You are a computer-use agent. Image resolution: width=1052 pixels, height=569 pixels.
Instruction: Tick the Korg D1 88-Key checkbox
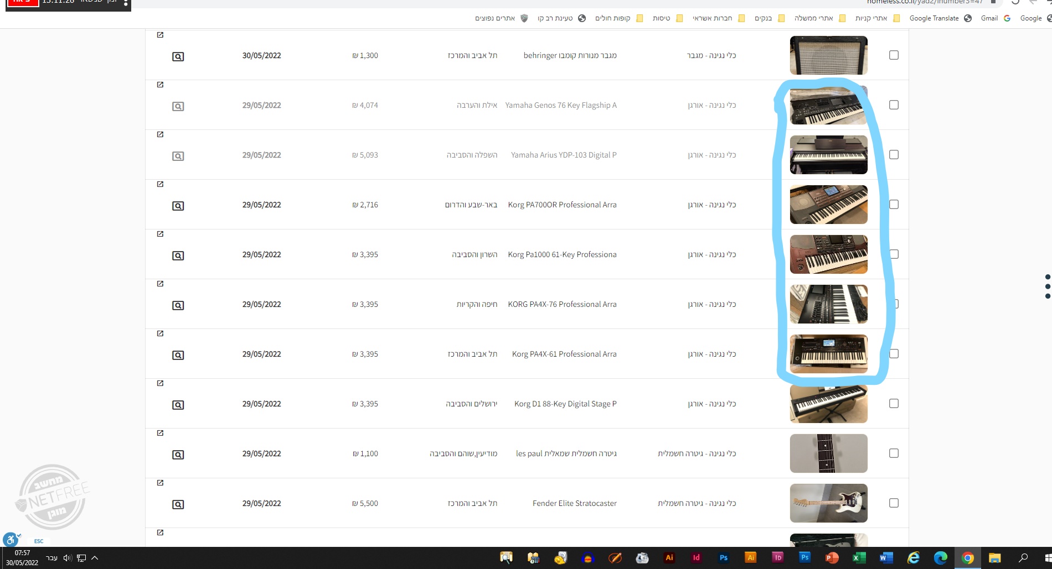point(894,404)
